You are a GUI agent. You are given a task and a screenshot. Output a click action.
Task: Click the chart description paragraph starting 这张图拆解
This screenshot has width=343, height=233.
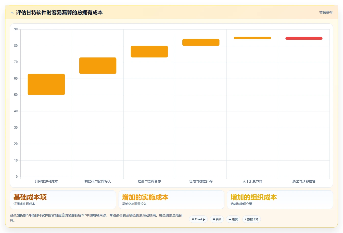(x=96, y=218)
